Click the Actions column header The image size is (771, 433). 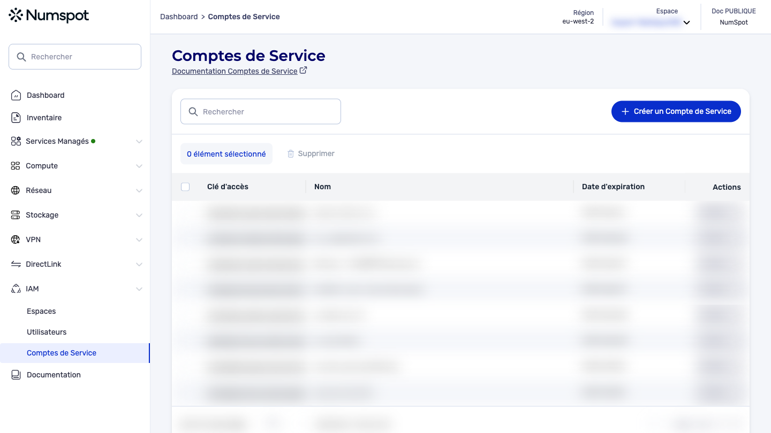point(727,187)
